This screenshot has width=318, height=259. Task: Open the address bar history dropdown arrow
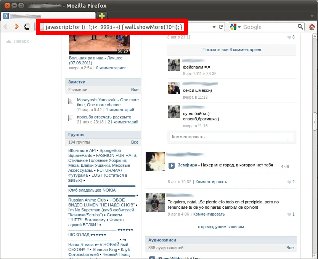point(214,27)
